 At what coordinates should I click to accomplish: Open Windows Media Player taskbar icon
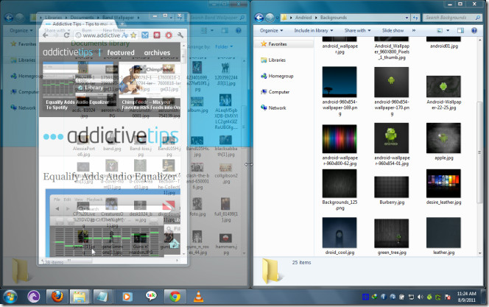[127, 297]
